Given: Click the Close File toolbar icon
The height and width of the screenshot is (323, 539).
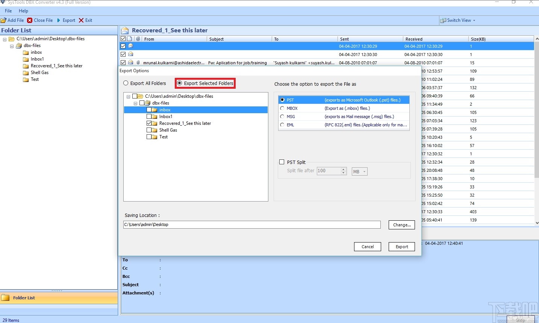Looking at the screenshot, I should click(30, 20).
